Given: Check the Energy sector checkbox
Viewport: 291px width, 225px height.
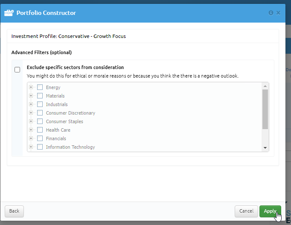Looking at the screenshot, I should (x=40, y=87).
